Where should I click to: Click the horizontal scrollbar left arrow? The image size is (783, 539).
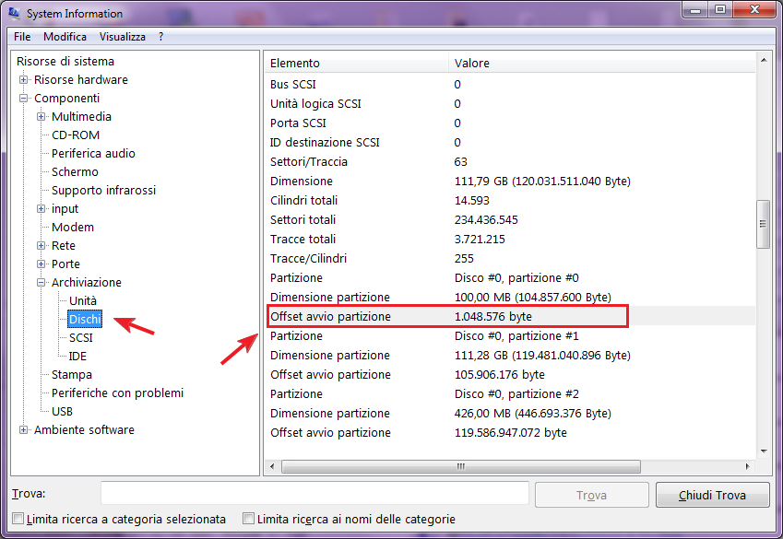tap(272, 466)
